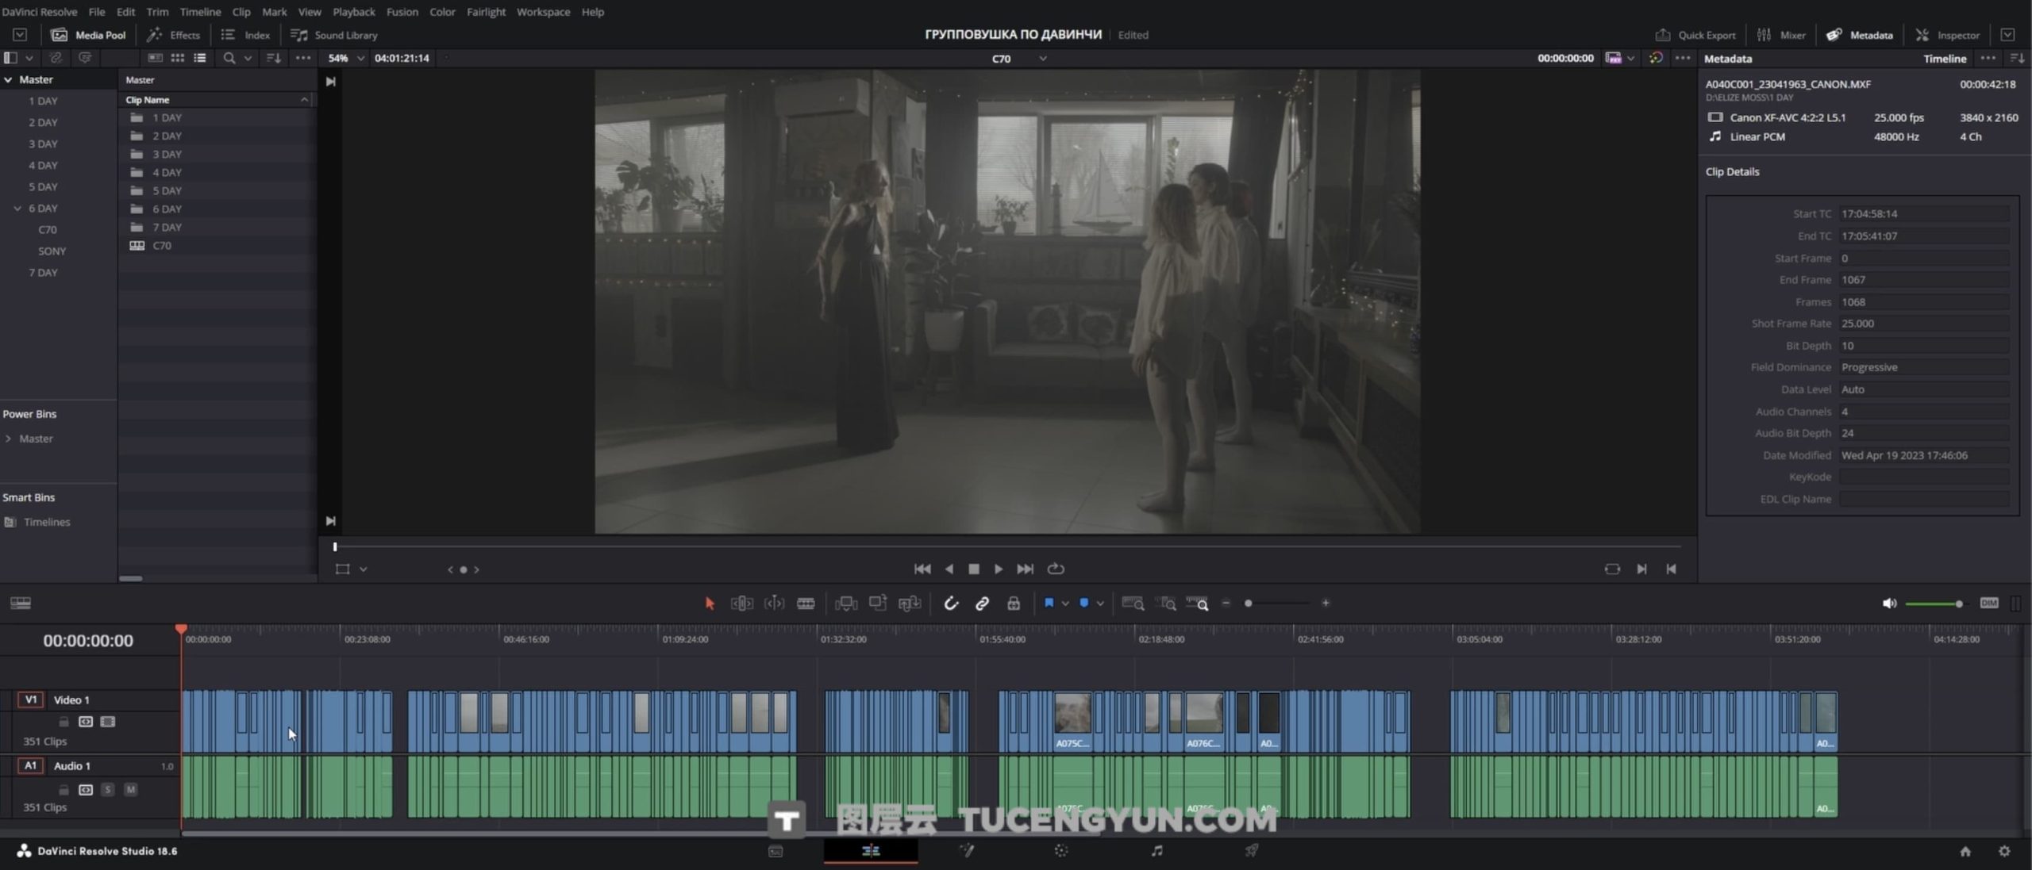Click the blue flag icon

coord(1049,604)
